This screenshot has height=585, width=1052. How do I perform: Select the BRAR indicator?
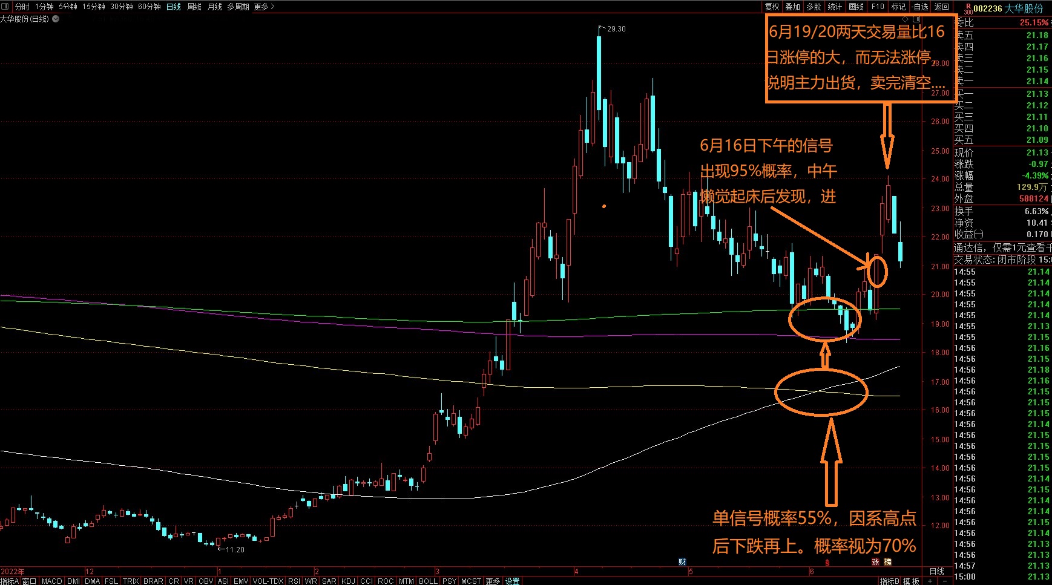pos(153,581)
